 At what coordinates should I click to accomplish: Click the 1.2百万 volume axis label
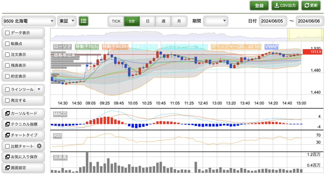click(x=314, y=155)
